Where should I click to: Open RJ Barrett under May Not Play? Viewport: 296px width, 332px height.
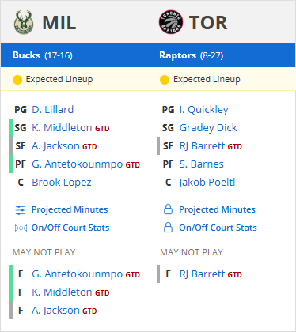(x=202, y=274)
